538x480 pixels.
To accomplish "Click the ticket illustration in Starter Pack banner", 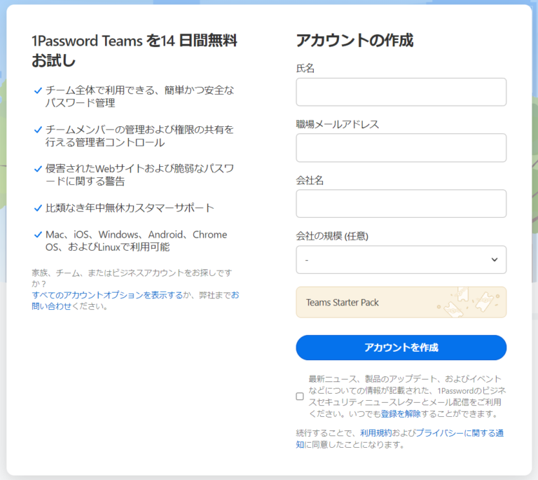I will 469,301.
